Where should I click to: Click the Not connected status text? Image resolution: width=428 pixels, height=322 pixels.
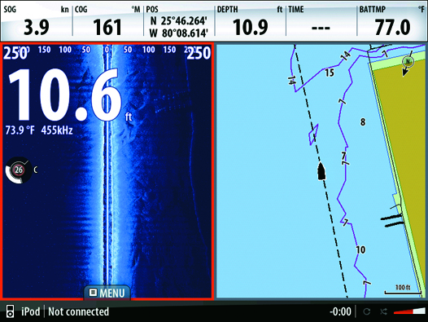coord(79,311)
